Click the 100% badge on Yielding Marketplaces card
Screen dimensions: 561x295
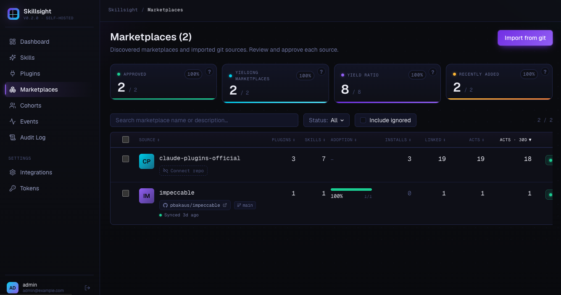tap(305, 76)
